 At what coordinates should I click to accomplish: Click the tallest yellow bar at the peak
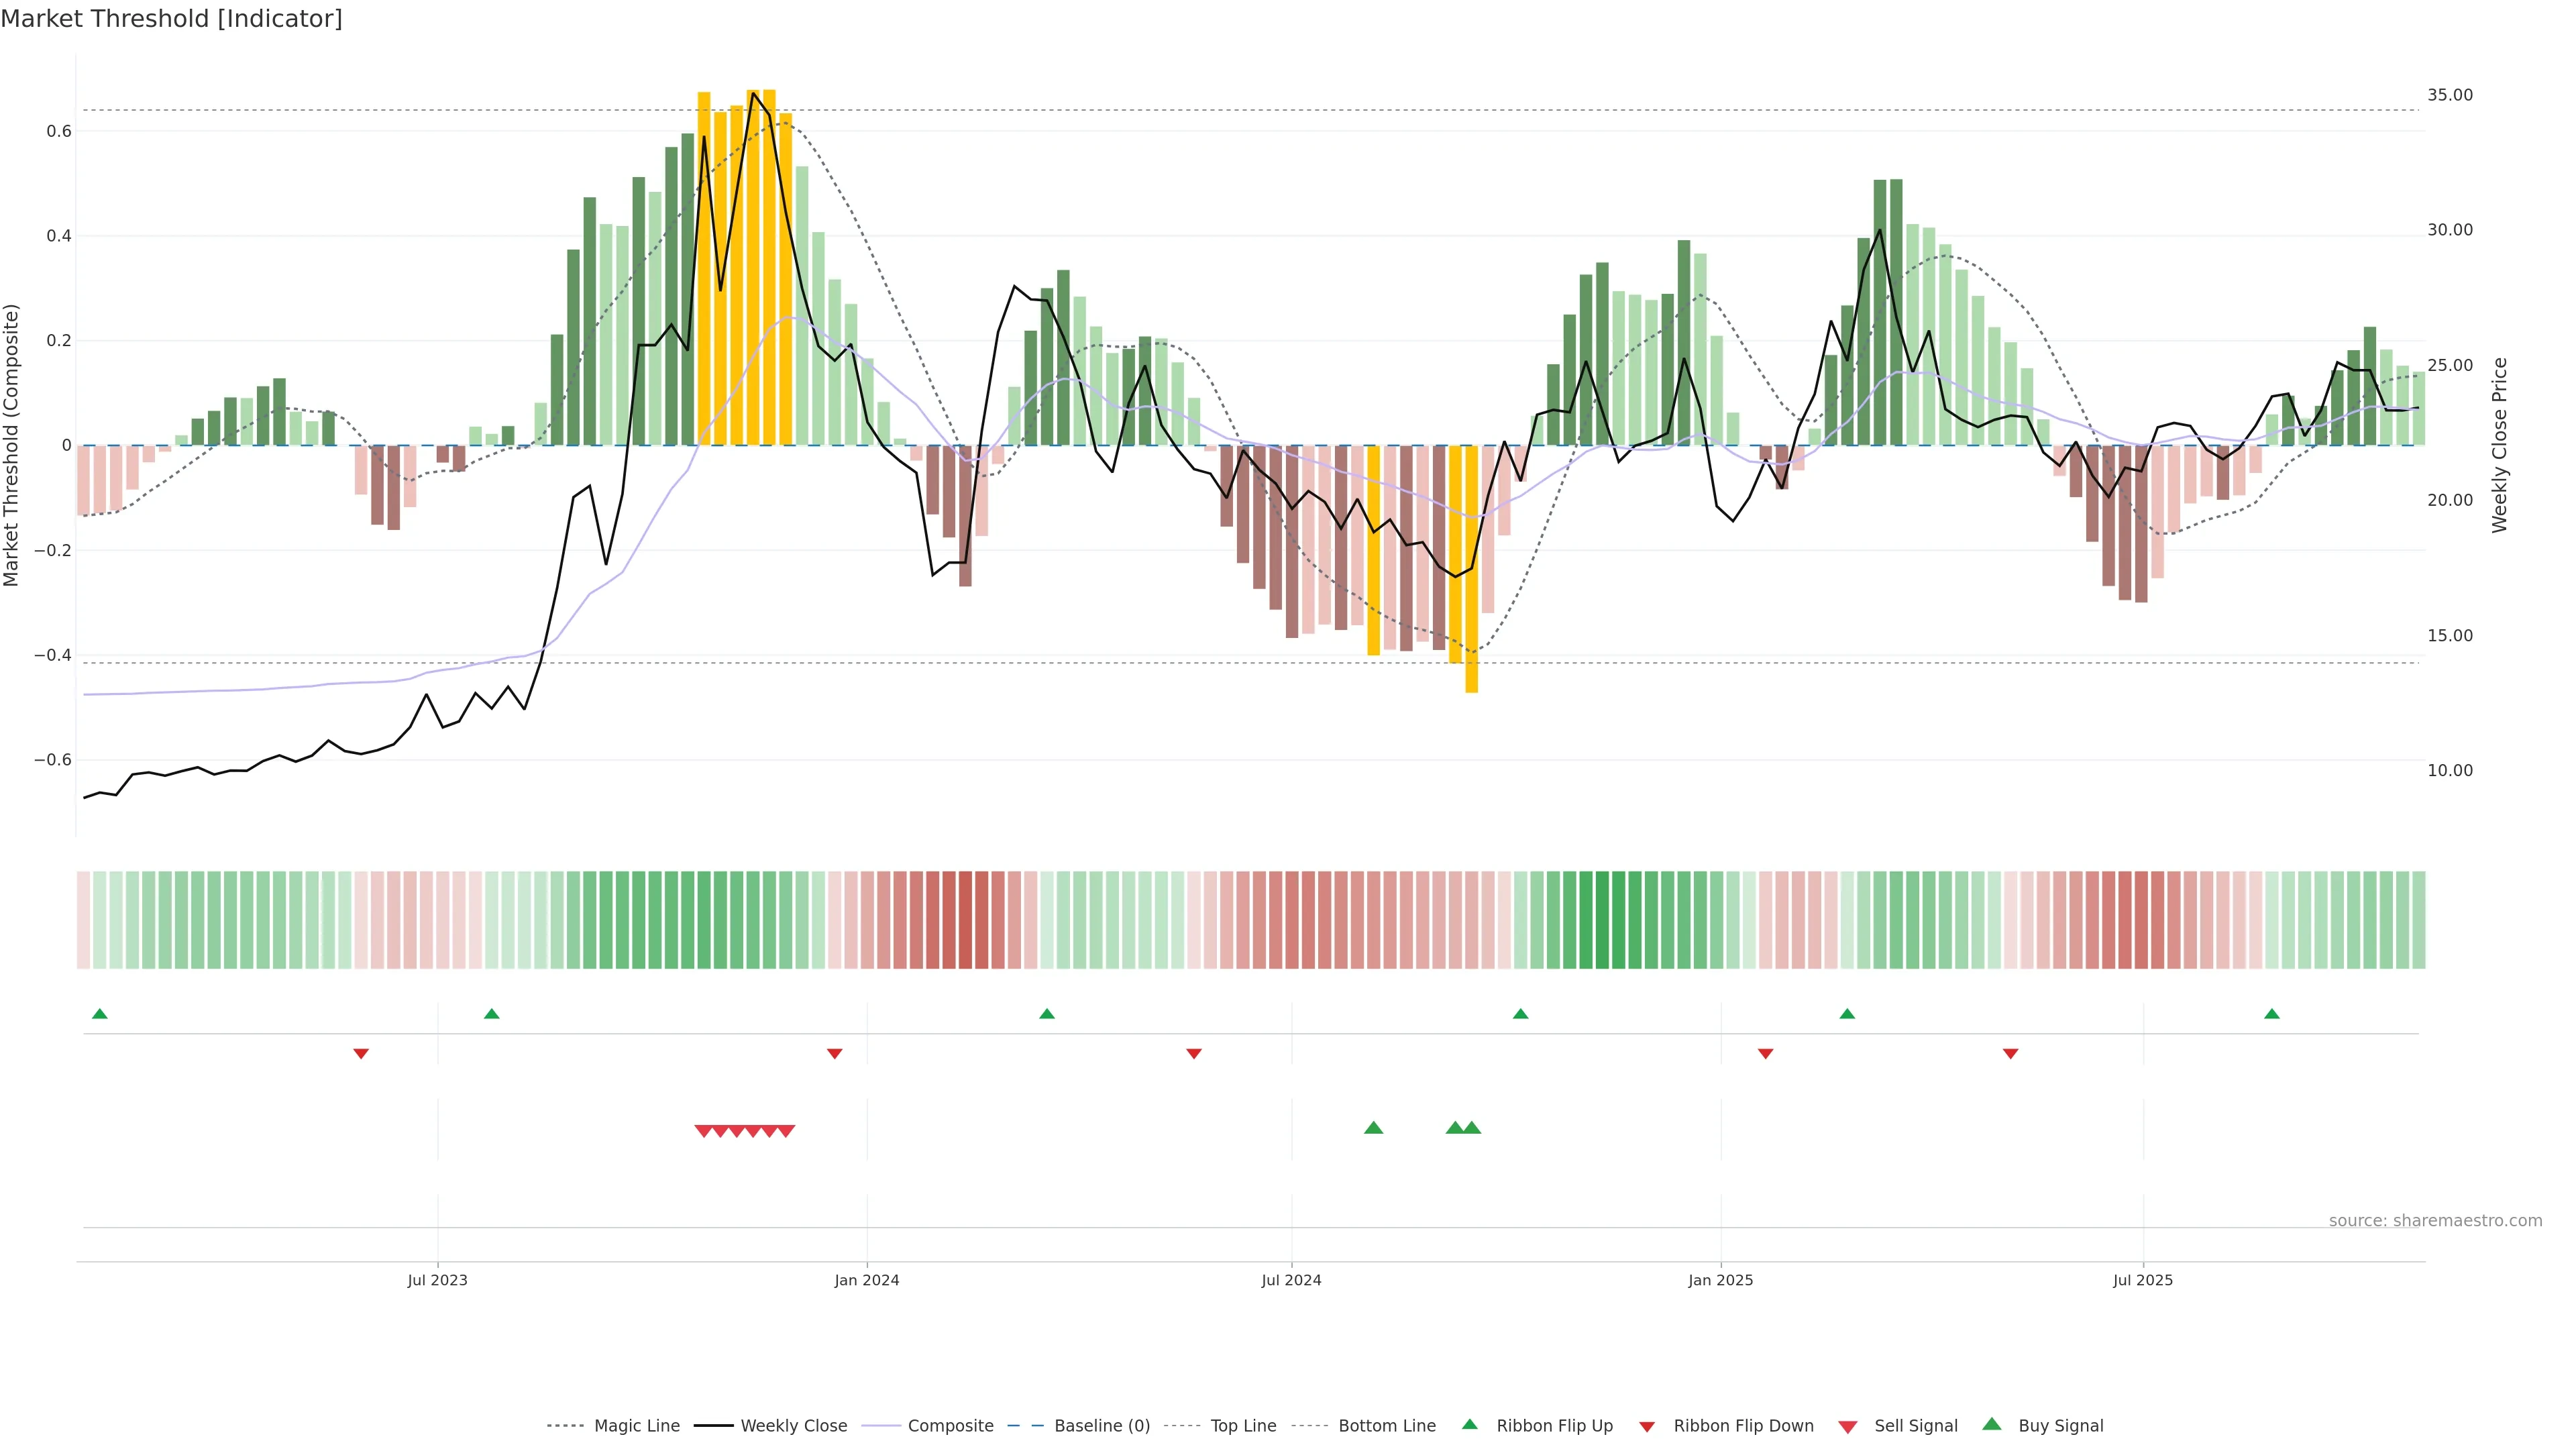click(x=769, y=267)
